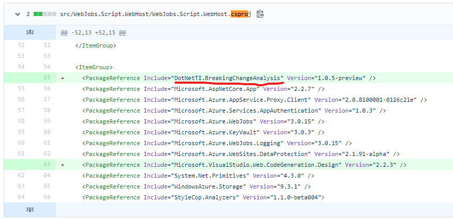Select old line number 64
Screen dimensions: 453x219
point(21,197)
